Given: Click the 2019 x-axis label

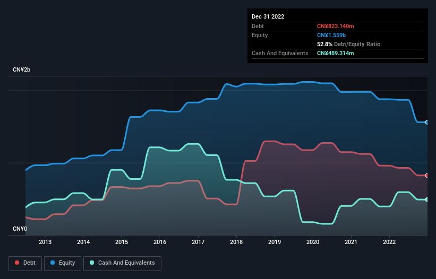Looking at the screenshot, I should pyautogui.click(x=275, y=242).
